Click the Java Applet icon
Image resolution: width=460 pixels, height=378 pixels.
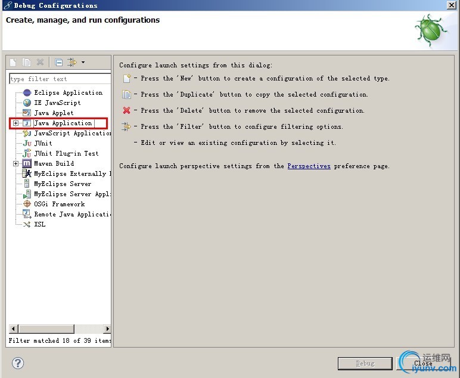click(x=27, y=113)
